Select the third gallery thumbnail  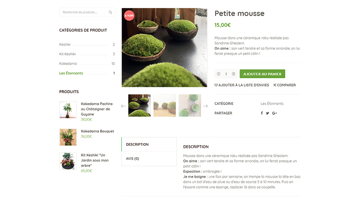tap(189, 106)
